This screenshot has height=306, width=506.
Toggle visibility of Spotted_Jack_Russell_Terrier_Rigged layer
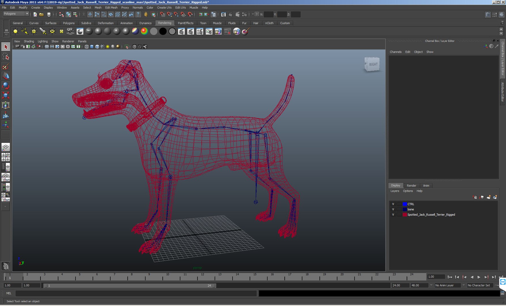[x=393, y=215]
